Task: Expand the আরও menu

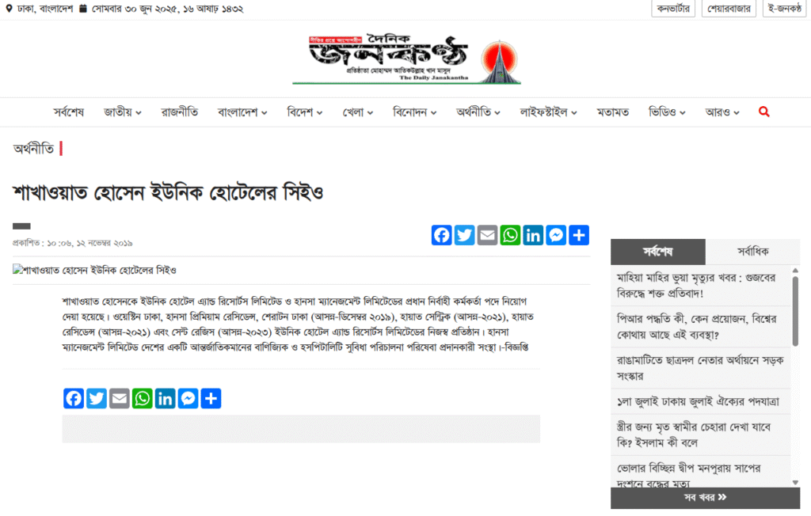Action: coord(722,112)
